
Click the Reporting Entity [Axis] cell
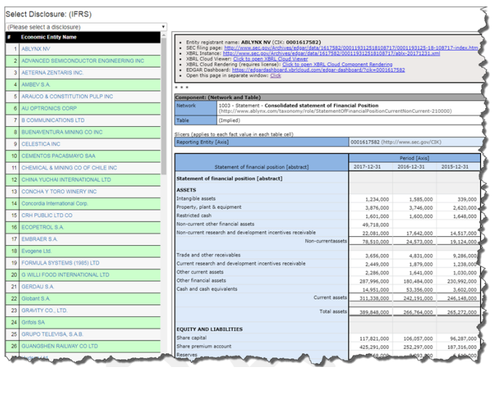[x=261, y=142]
